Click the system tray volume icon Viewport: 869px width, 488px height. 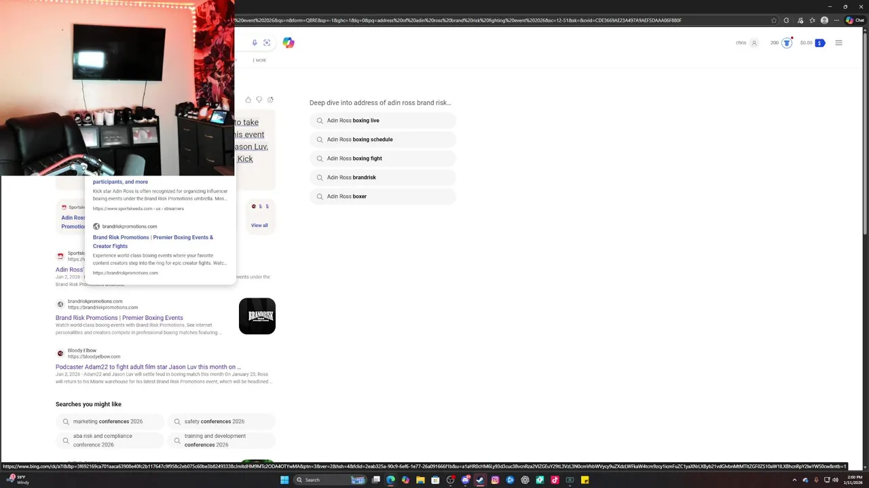pyautogui.click(x=835, y=480)
